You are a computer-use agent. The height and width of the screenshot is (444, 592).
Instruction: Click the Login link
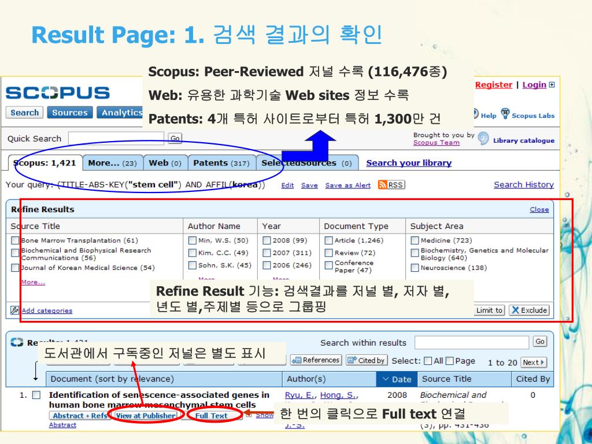tap(535, 85)
